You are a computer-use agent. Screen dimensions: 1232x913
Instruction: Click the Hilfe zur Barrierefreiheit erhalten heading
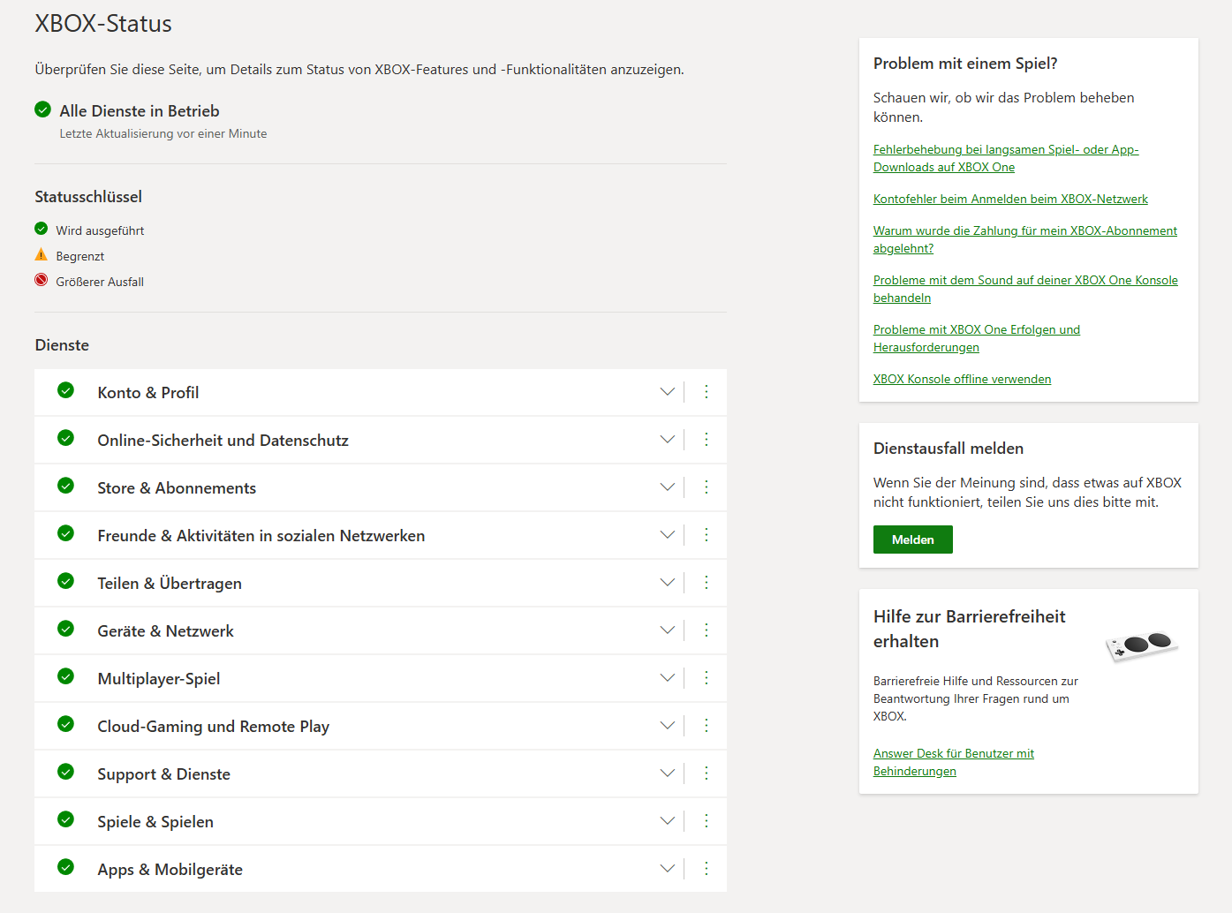970,629
